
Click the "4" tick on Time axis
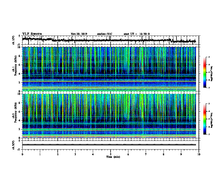pyautogui.click(x=93, y=154)
